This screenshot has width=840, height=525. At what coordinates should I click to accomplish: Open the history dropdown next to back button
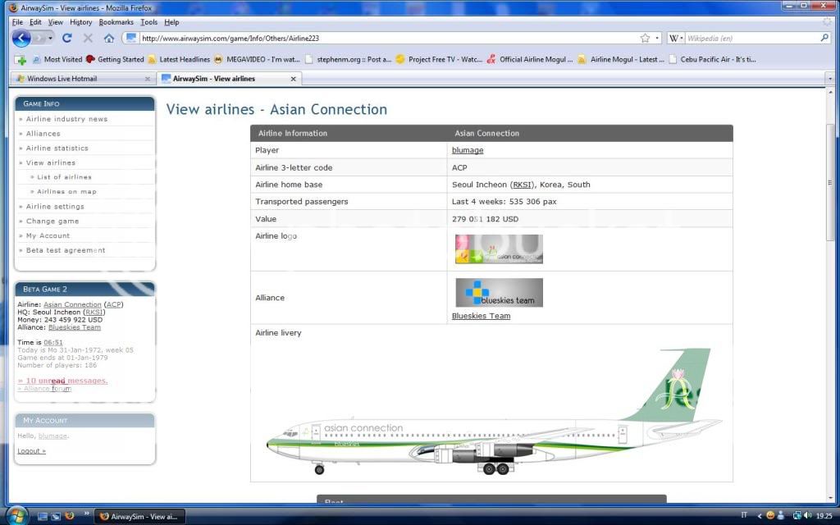[x=50, y=38]
